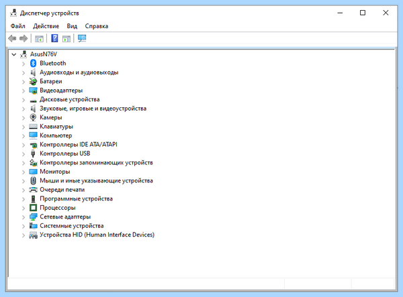Select the Контроллеры USB label
The width and height of the screenshot is (403, 297).
(64, 154)
